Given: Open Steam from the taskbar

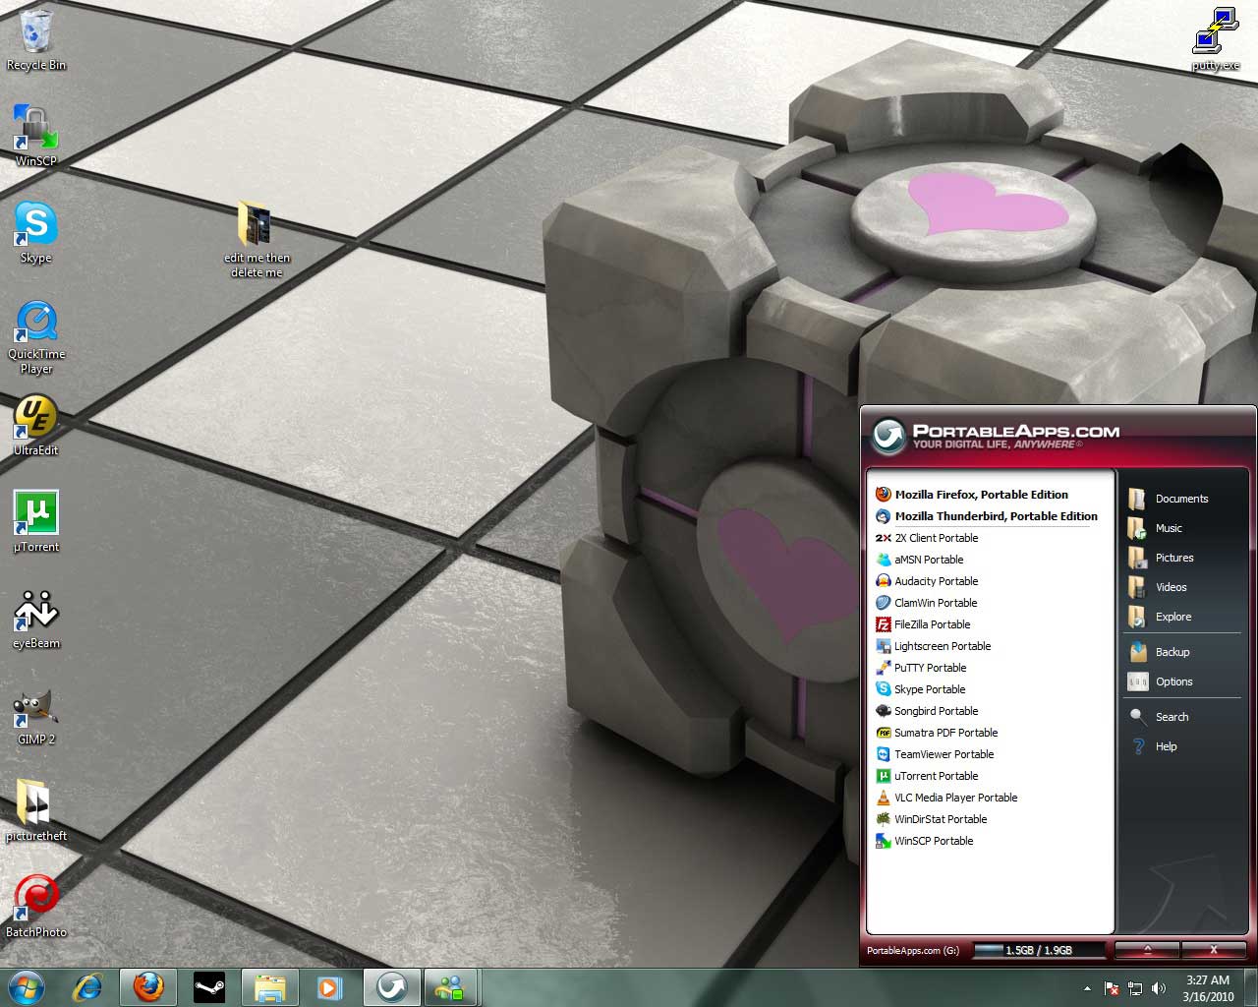Looking at the screenshot, I should click(x=209, y=986).
